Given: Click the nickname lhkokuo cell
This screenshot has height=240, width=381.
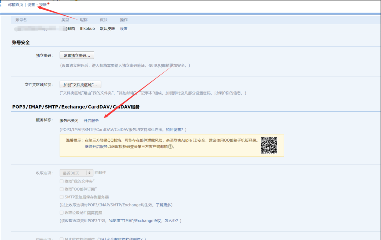Looking at the screenshot, I should tap(87, 29).
